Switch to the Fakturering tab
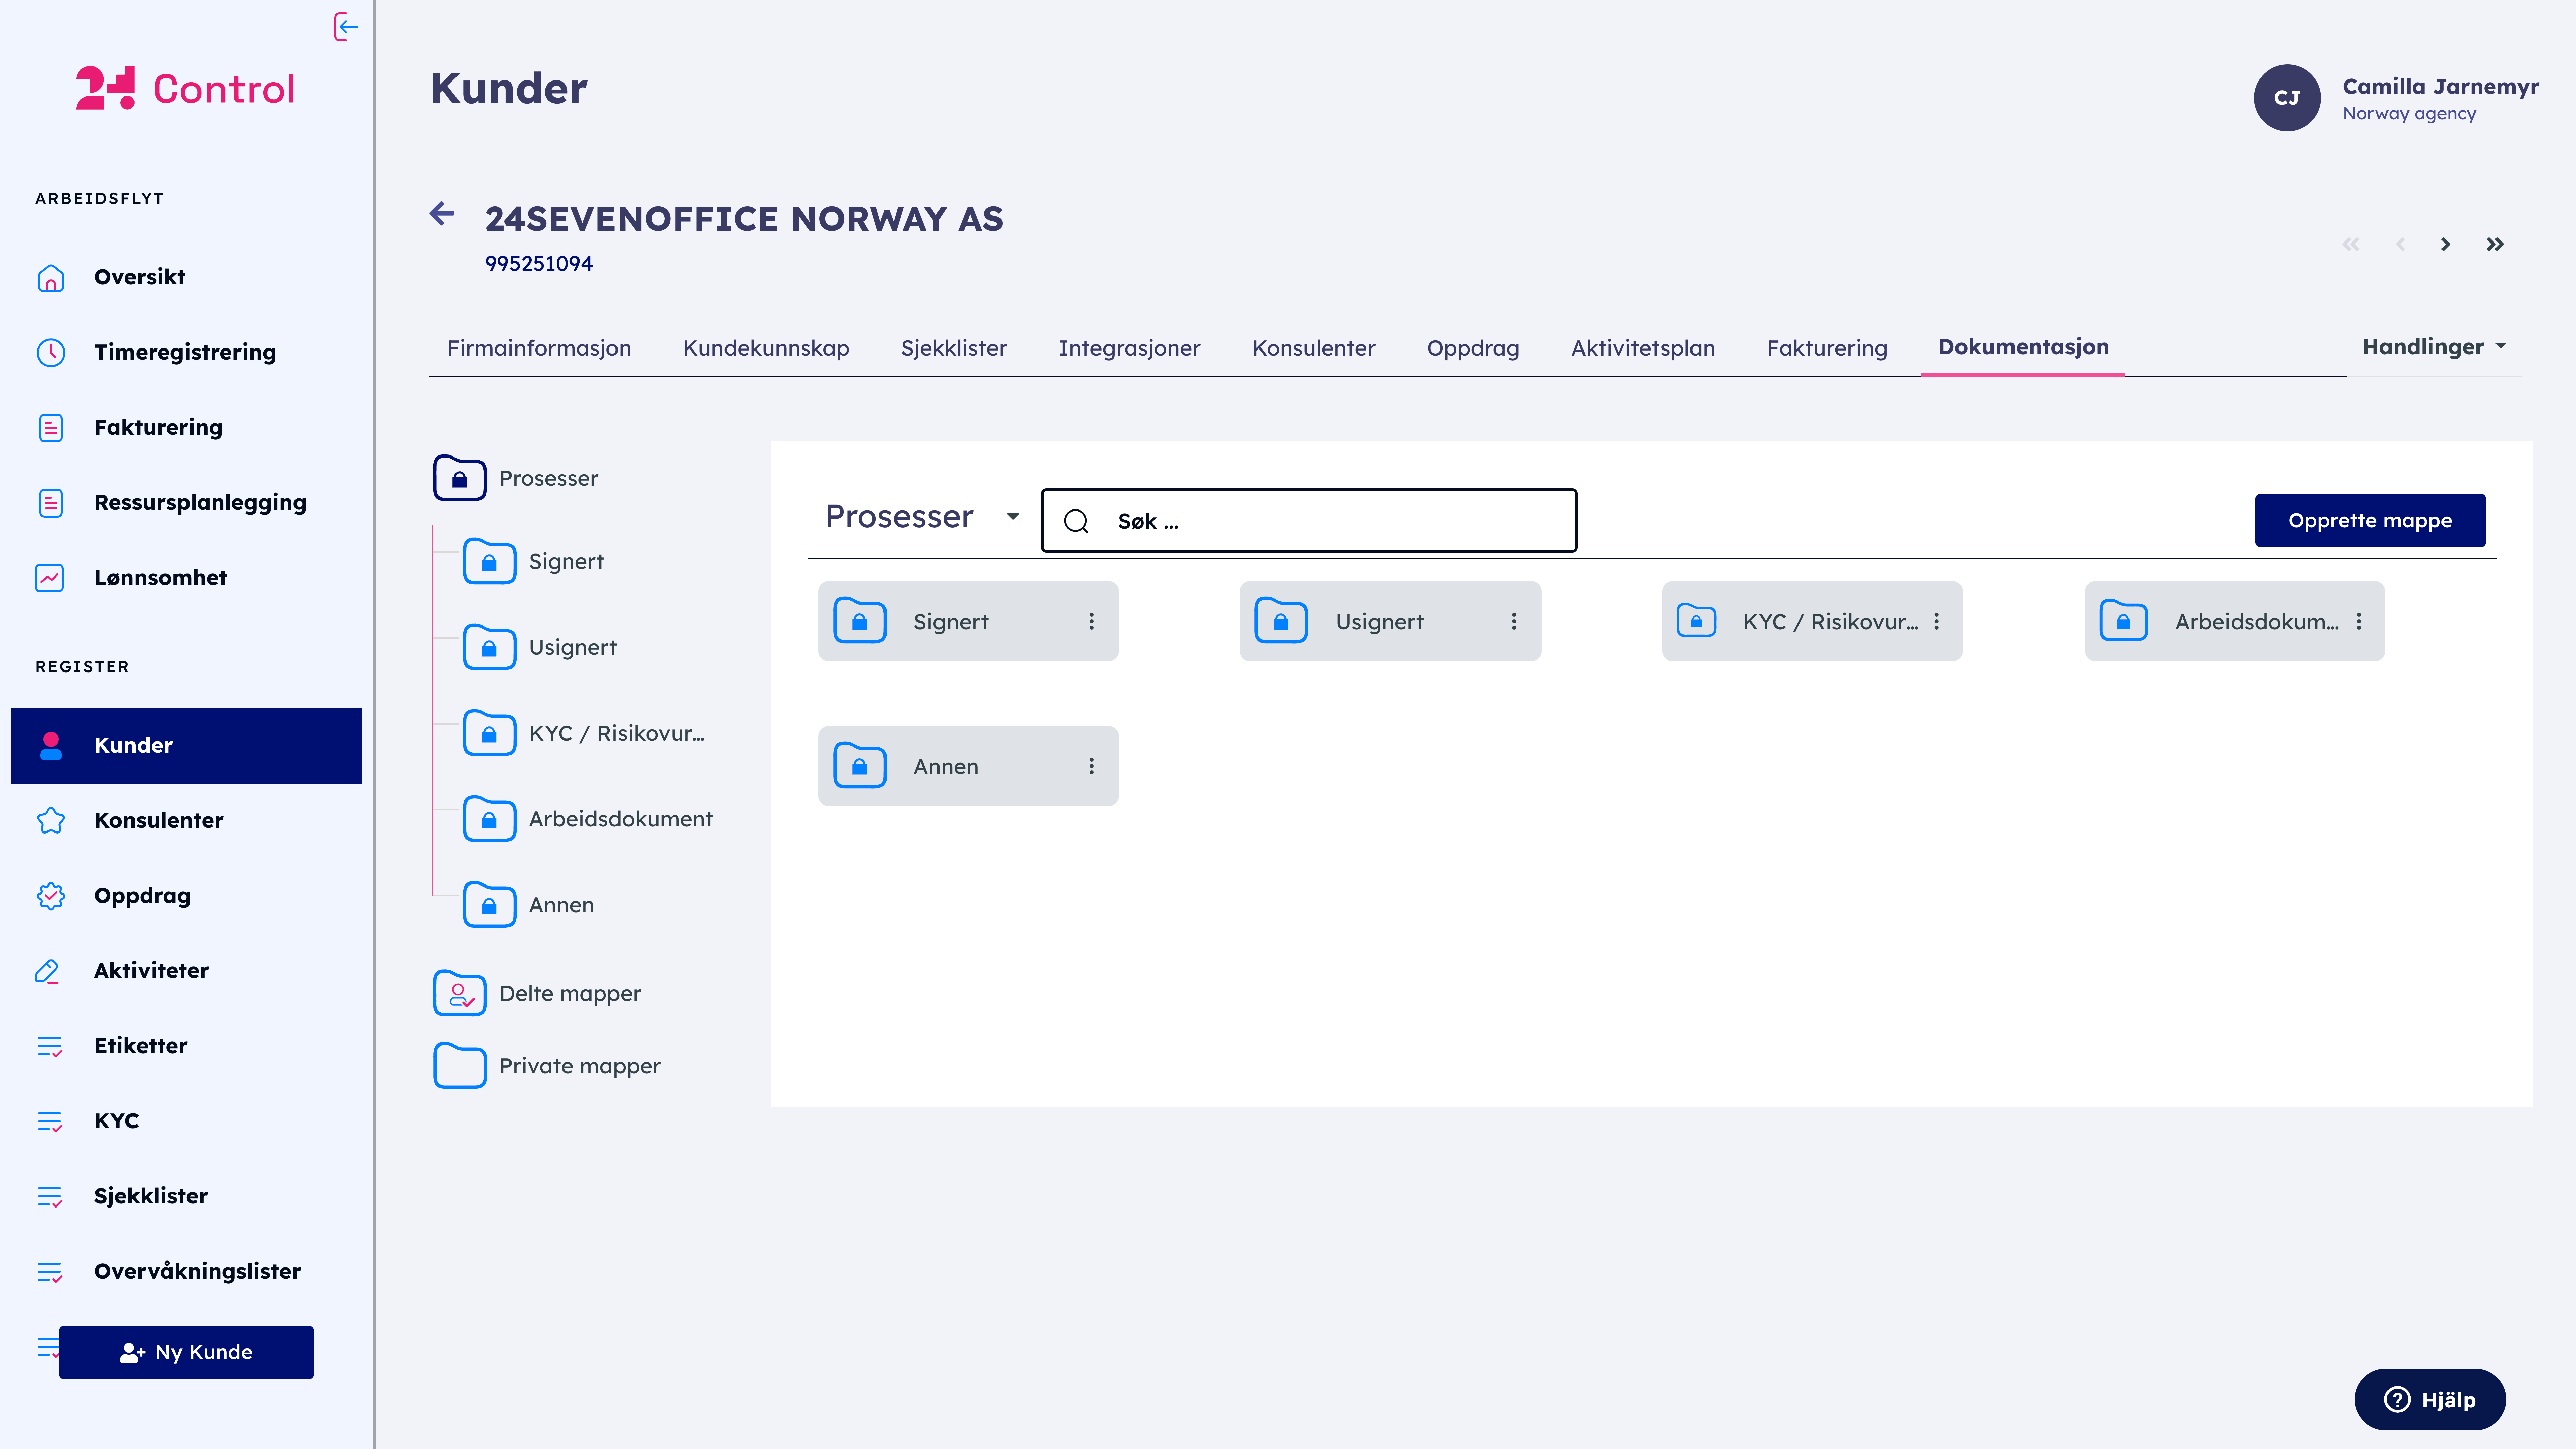Viewport: 2576px width, 1449px height. (x=1827, y=348)
